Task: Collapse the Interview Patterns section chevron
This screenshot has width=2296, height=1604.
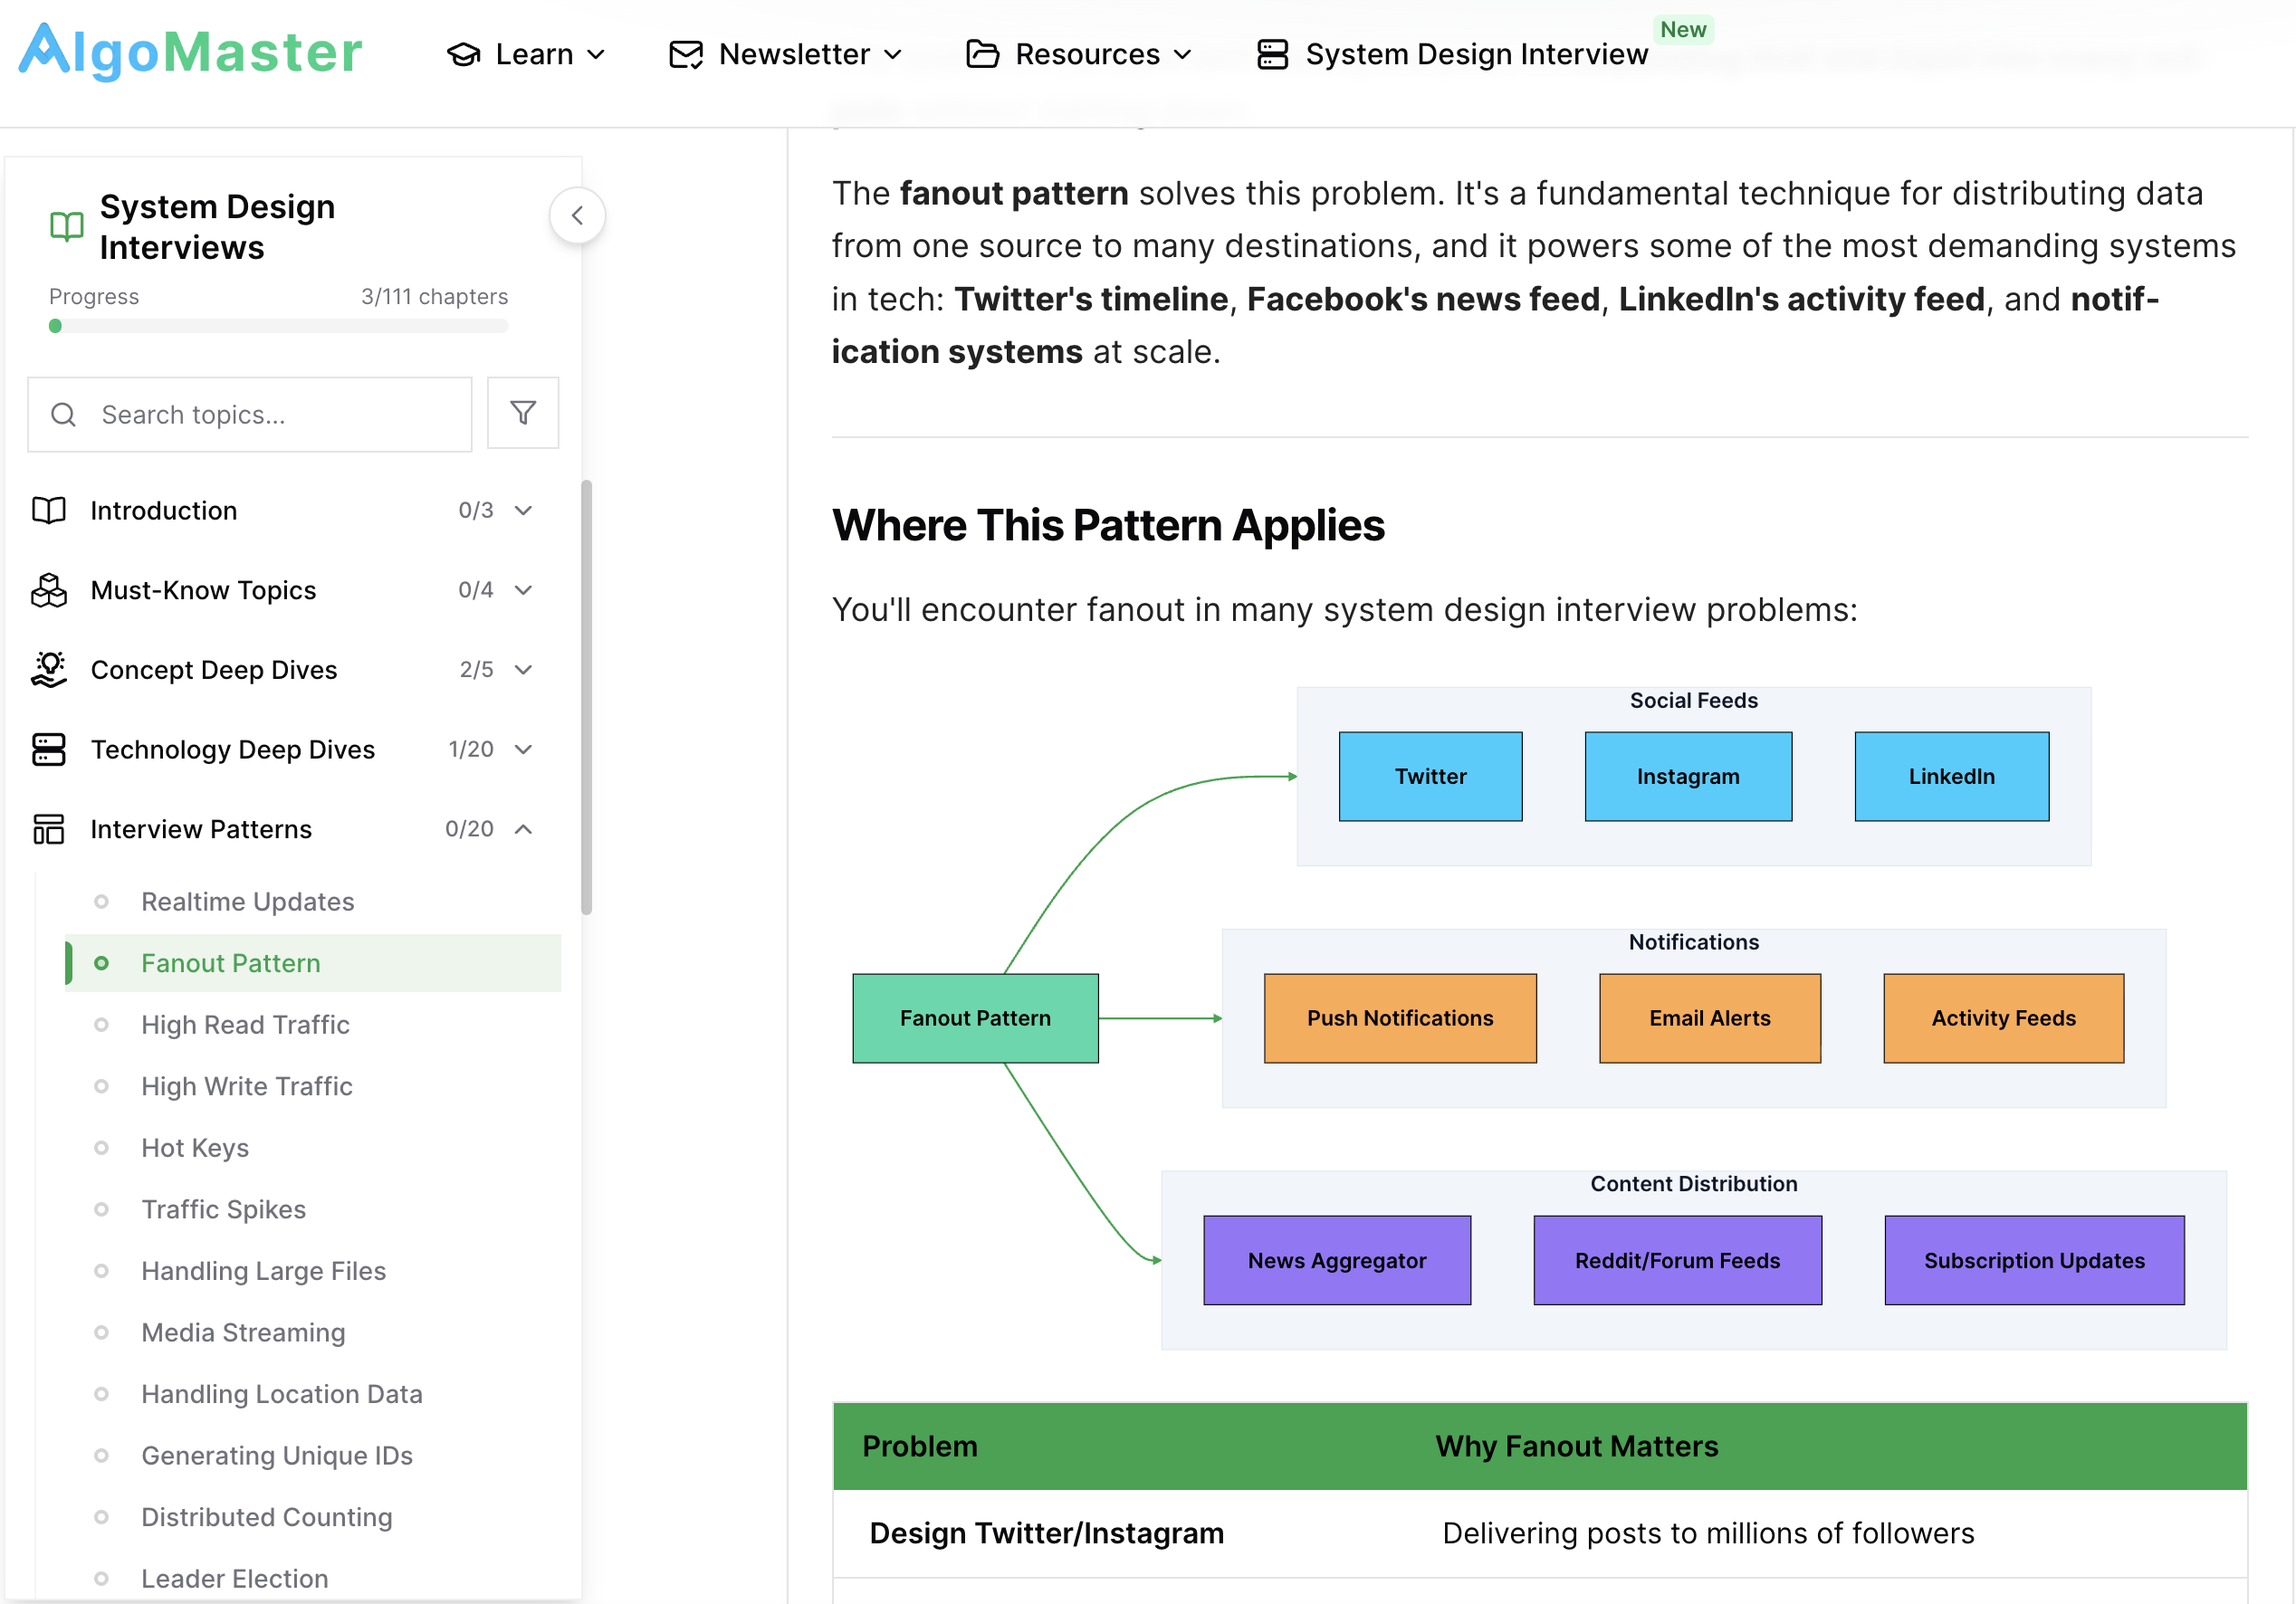Action: (x=523, y=829)
